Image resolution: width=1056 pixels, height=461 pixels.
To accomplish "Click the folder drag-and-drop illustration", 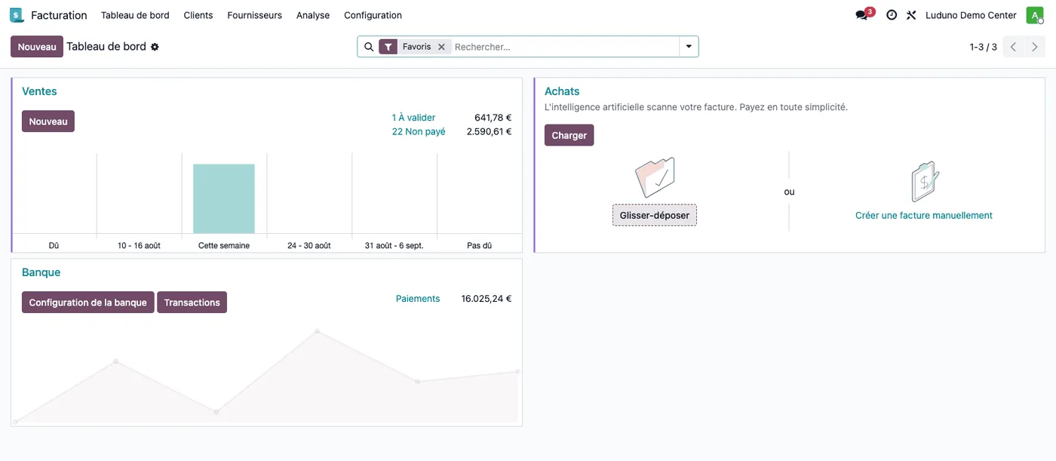I will 655,177.
